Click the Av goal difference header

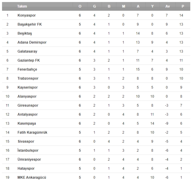167,6
